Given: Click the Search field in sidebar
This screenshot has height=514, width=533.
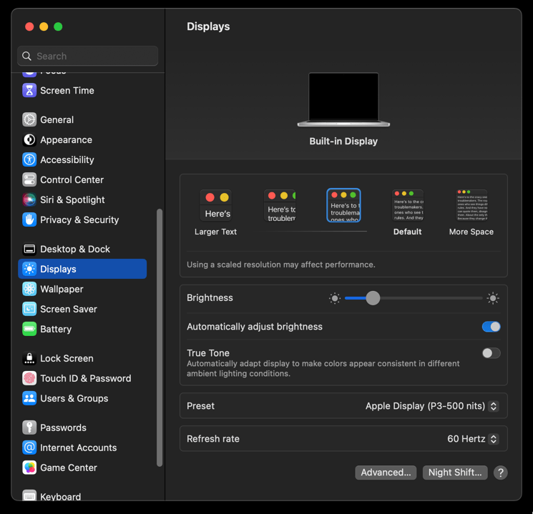Looking at the screenshot, I should pos(88,56).
